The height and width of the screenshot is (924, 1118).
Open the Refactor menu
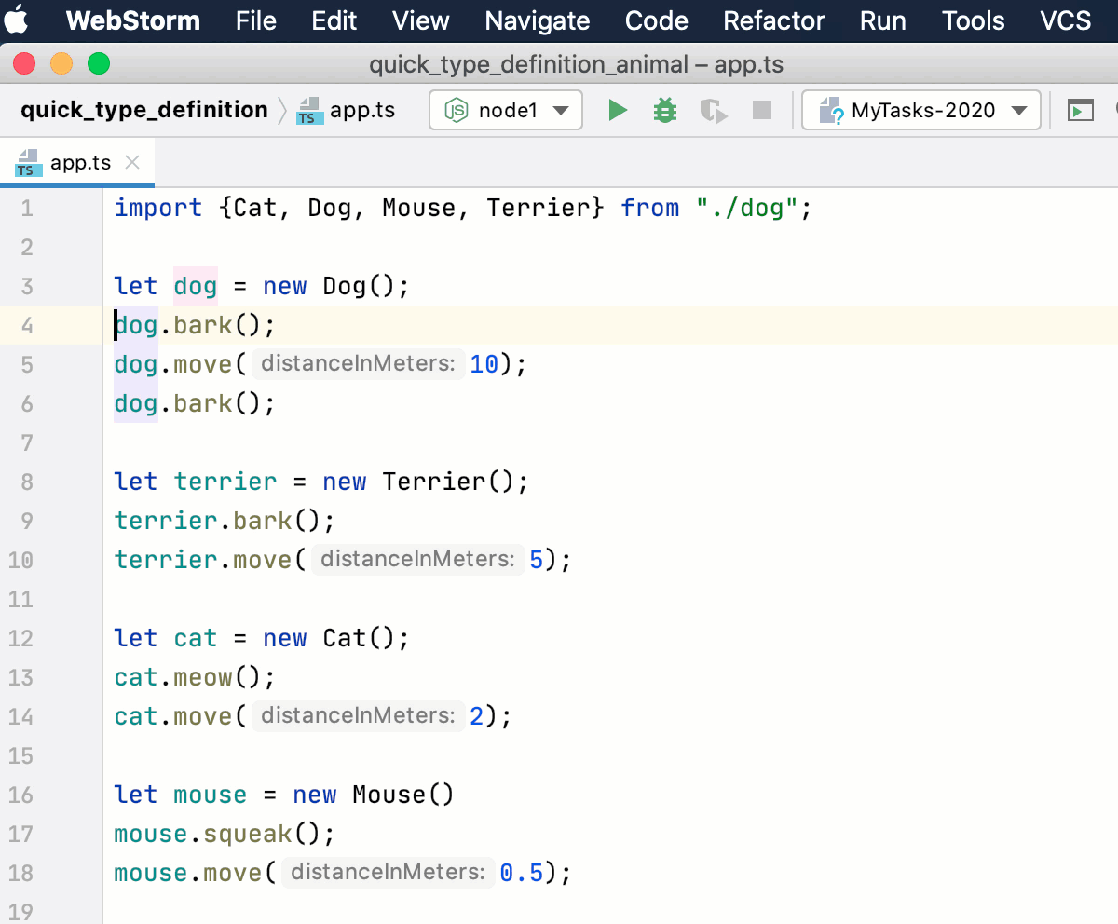coord(773,20)
